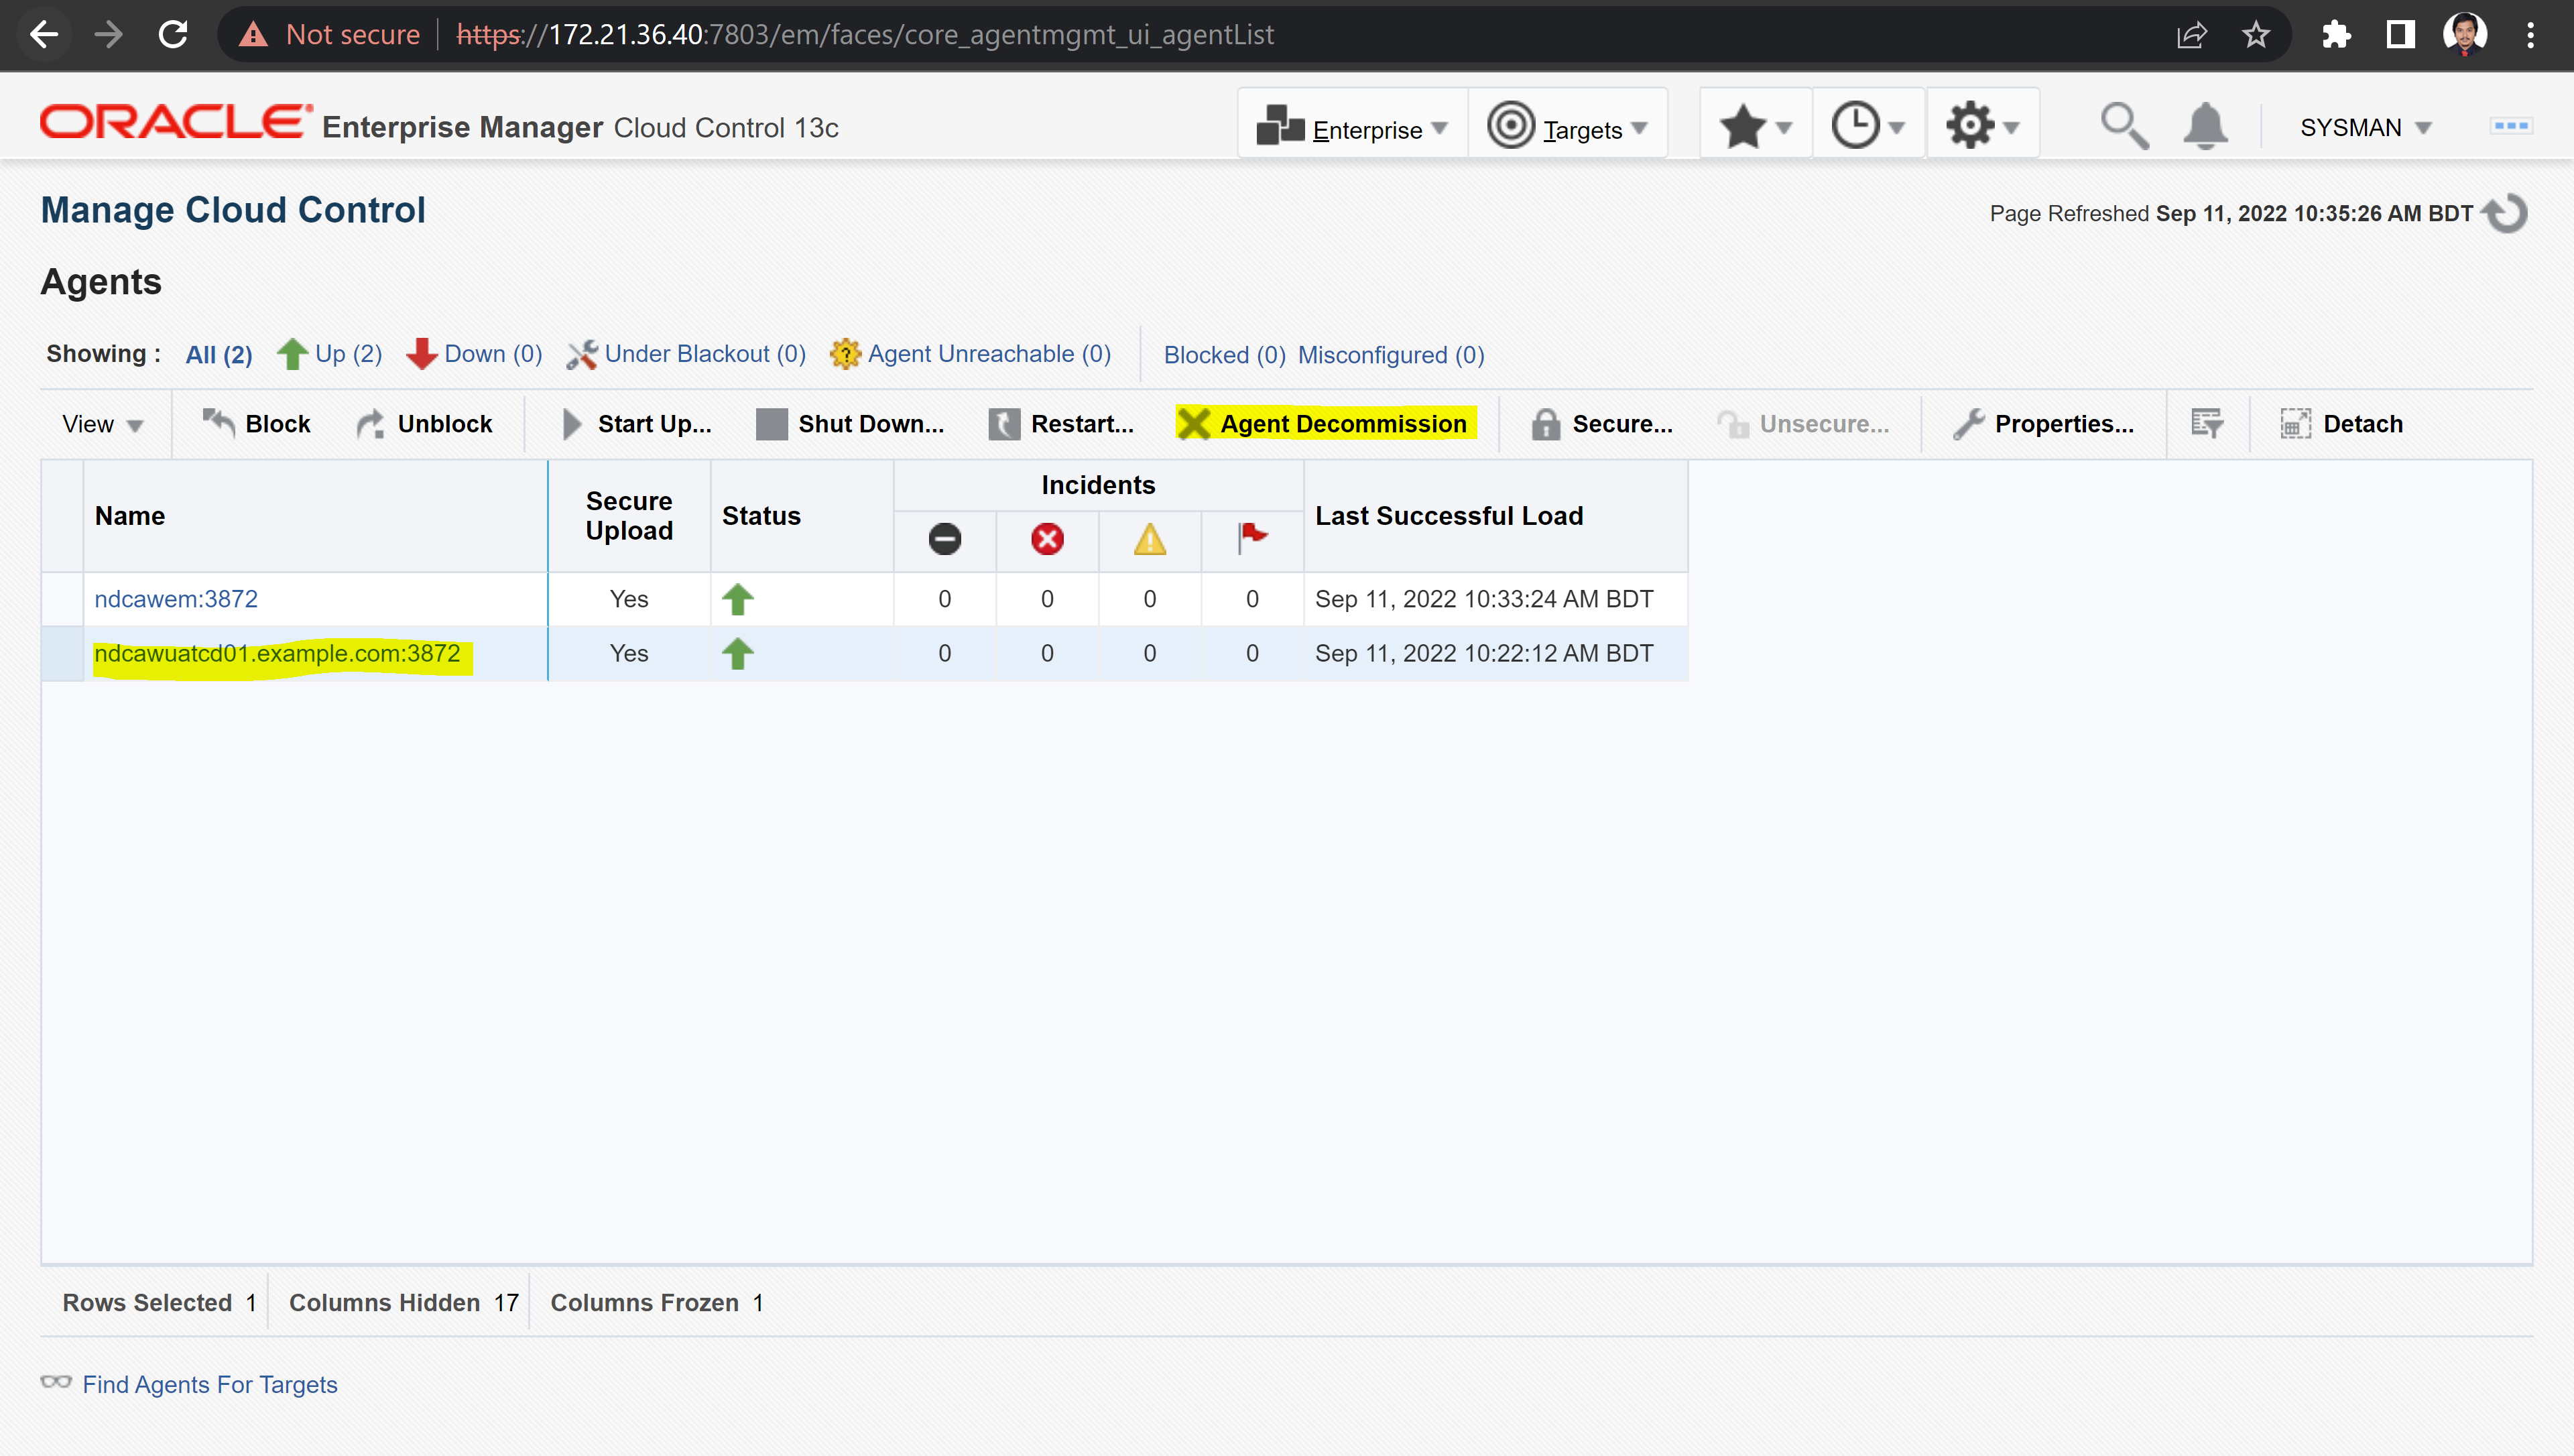Image resolution: width=2574 pixels, height=1456 pixels.
Task: Click the notifications bell icon
Action: tap(2204, 127)
